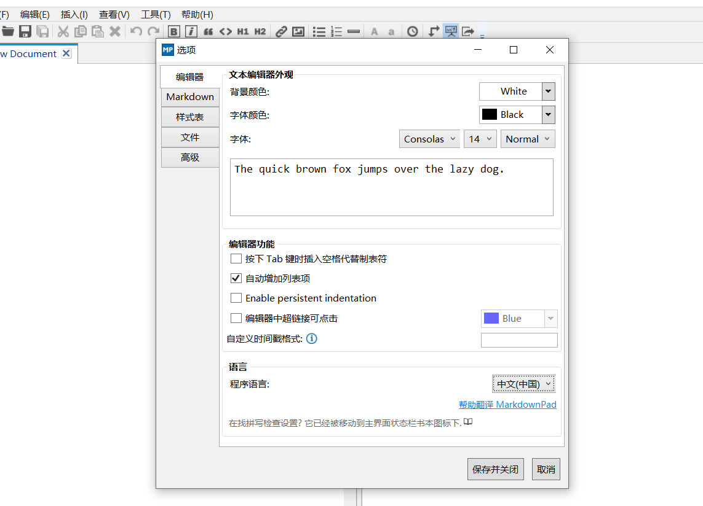Image resolution: width=703 pixels, height=506 pixels.
Task: Switch to the 高级 options tab
Action: pyautogui.click(x=190, y=157)
